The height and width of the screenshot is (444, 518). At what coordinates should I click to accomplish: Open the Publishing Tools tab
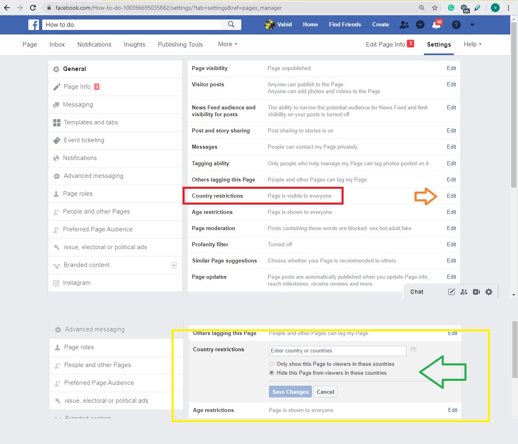[x=181, y=45]
